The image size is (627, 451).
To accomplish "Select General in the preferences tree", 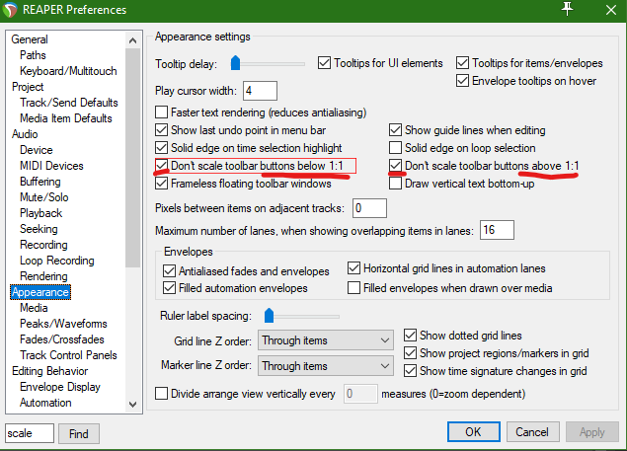I will tap(30, 39).
